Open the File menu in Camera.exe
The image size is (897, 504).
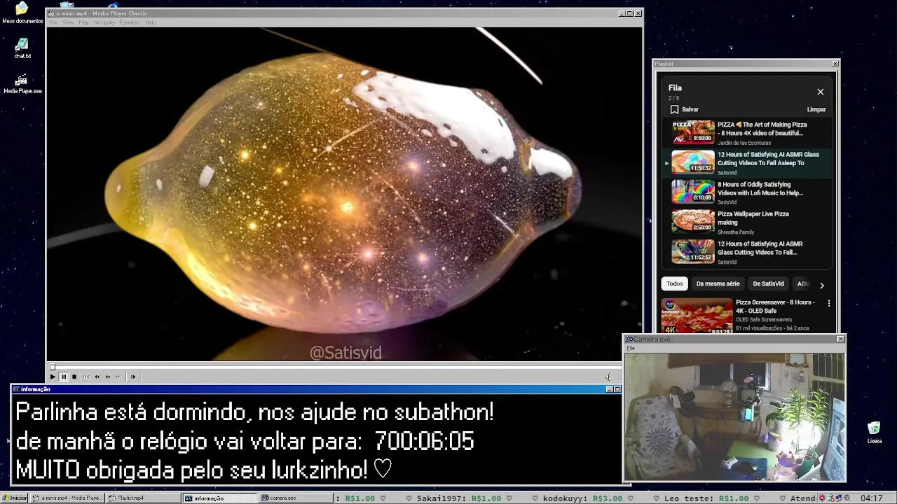pos(631,348)
